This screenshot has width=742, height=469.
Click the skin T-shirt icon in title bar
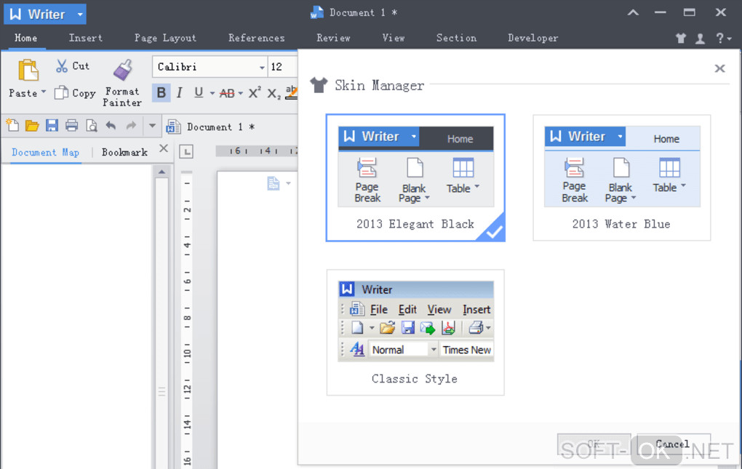pyautogui.click(x=681, y=39)
